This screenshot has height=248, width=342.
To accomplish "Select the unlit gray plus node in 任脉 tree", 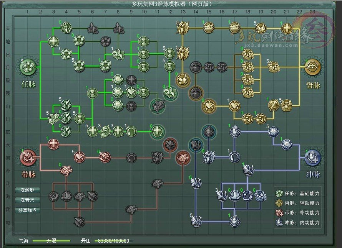I will point(131,80).
